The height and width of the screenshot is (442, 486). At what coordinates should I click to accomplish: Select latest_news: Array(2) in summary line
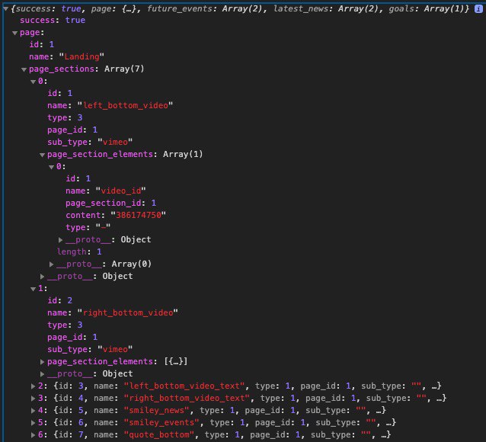[326, 8]
